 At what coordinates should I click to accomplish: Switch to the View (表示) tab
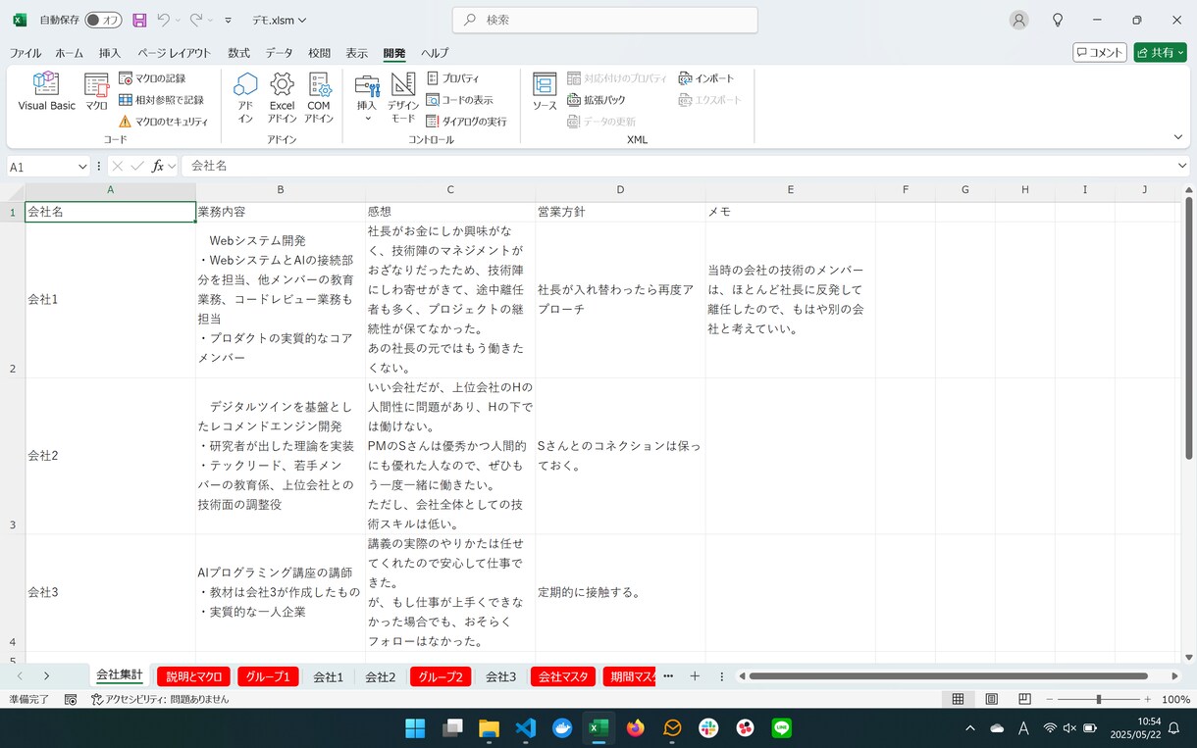point(356,53)
